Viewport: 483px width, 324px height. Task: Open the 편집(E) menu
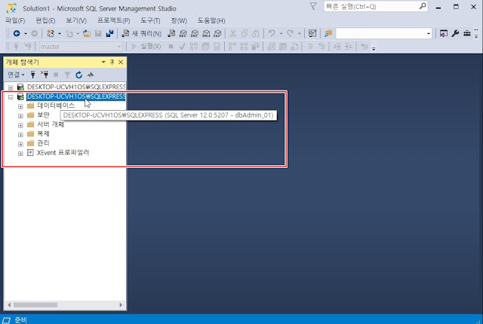click(45, 20)
